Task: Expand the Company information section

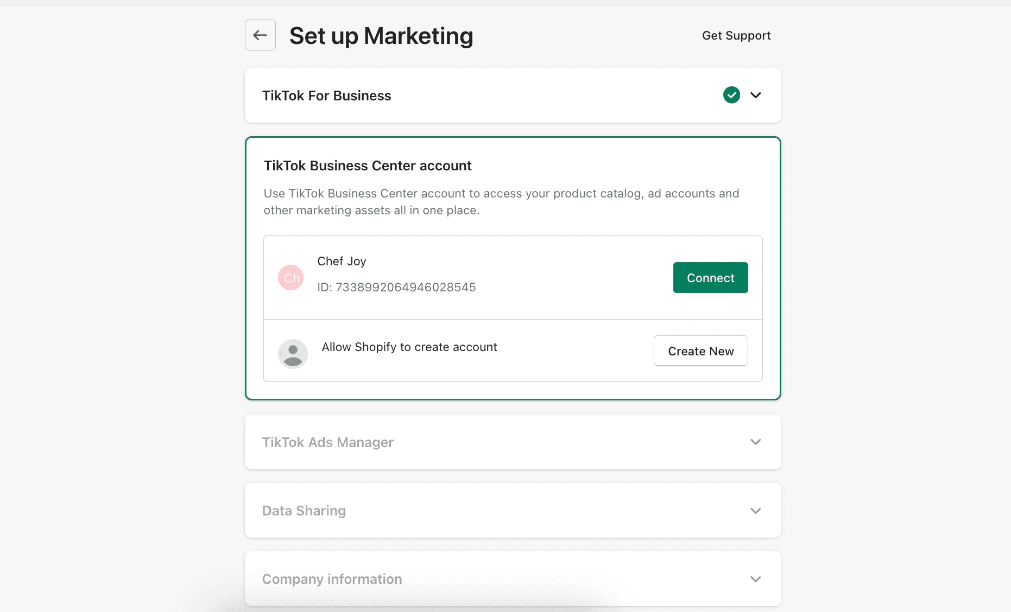Action: click(755, 579)
